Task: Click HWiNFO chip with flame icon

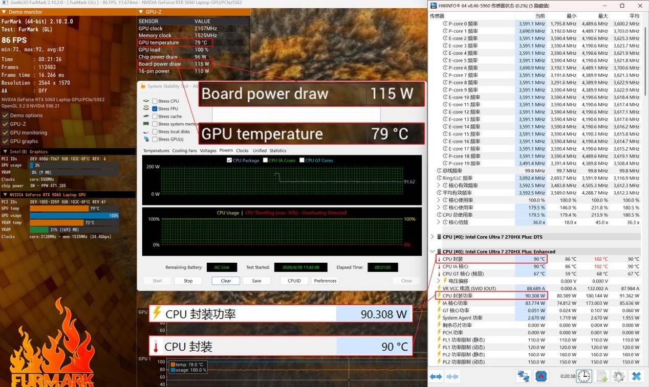Action: pyautogui.click(x=540, y=376)
